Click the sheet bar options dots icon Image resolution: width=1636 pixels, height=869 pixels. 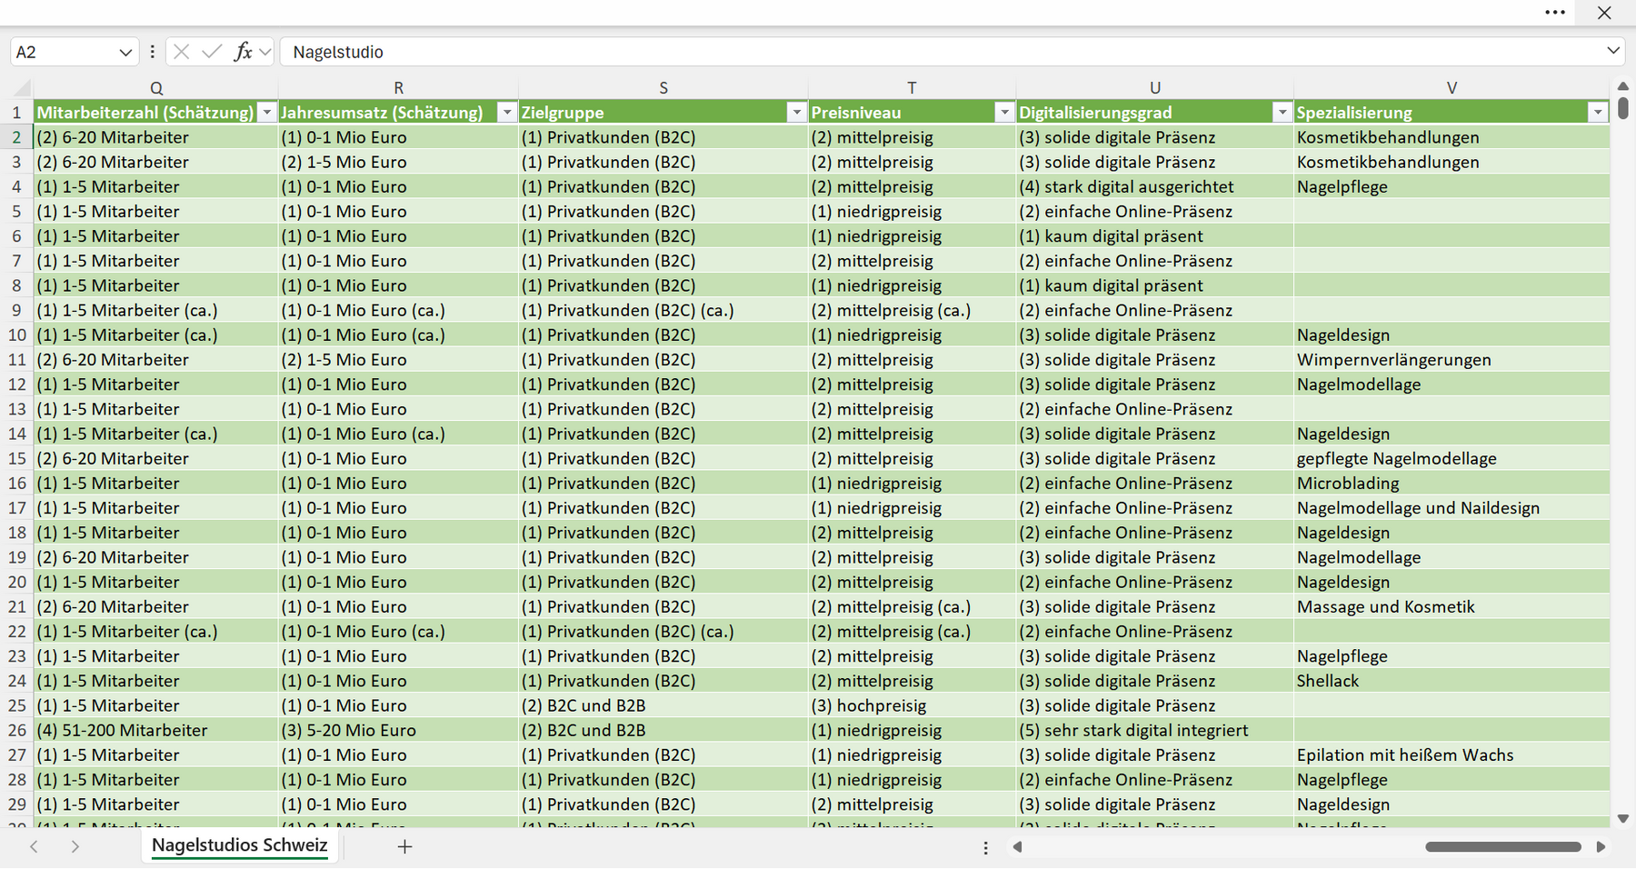click(985, 847)
